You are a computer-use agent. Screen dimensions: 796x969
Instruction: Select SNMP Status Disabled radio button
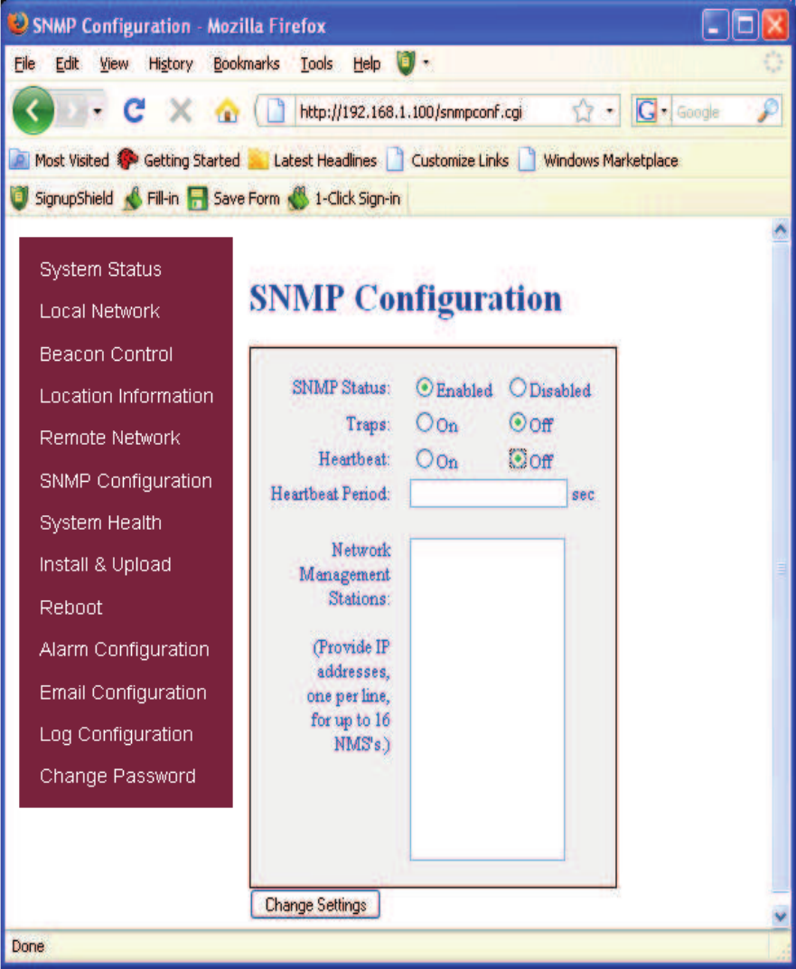[518, 388]
